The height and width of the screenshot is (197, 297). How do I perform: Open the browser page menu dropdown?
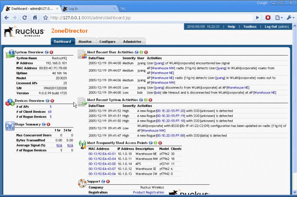279,18
